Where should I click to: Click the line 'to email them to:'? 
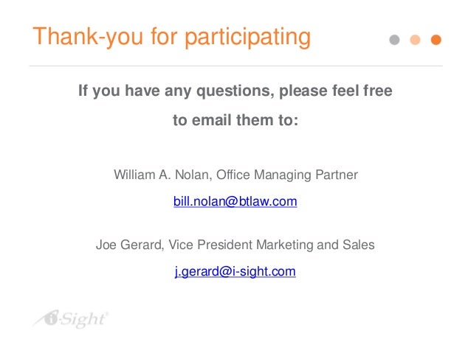click(x=235, y=120)
